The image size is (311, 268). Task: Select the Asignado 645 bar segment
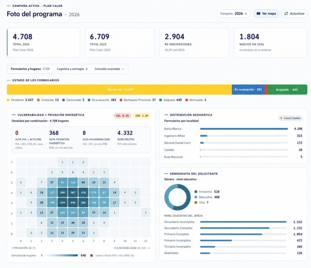coord(287,89)
